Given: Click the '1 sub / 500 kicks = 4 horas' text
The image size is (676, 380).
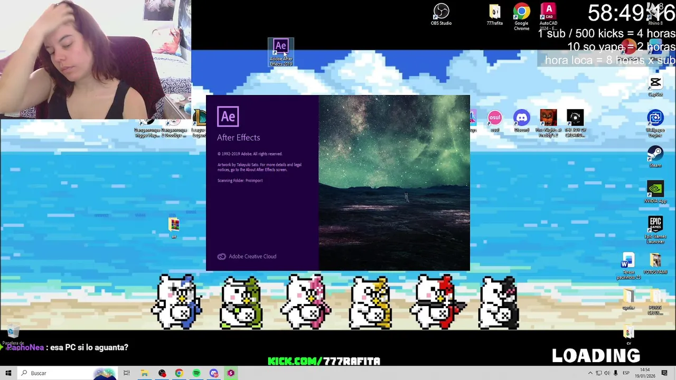Looking at the screenshot, I should click(606, 34).
